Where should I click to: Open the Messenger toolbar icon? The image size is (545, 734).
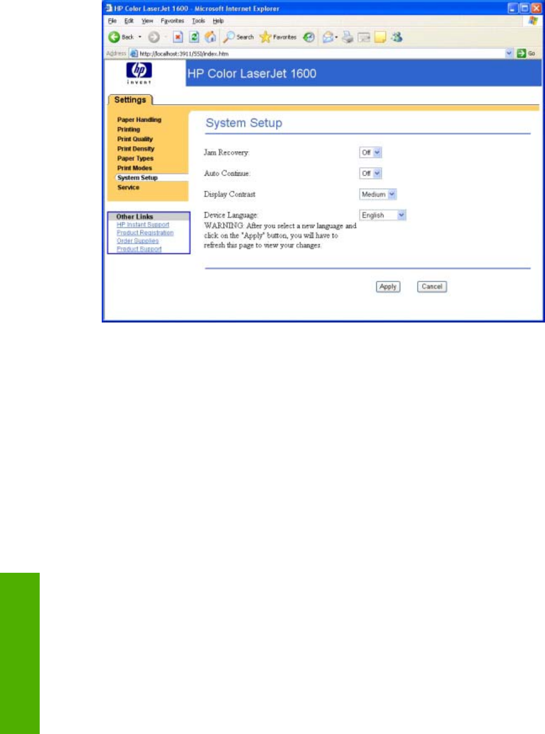point(397,37)
